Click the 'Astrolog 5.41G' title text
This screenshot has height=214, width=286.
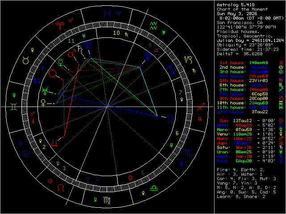click(x=236, y=5)
